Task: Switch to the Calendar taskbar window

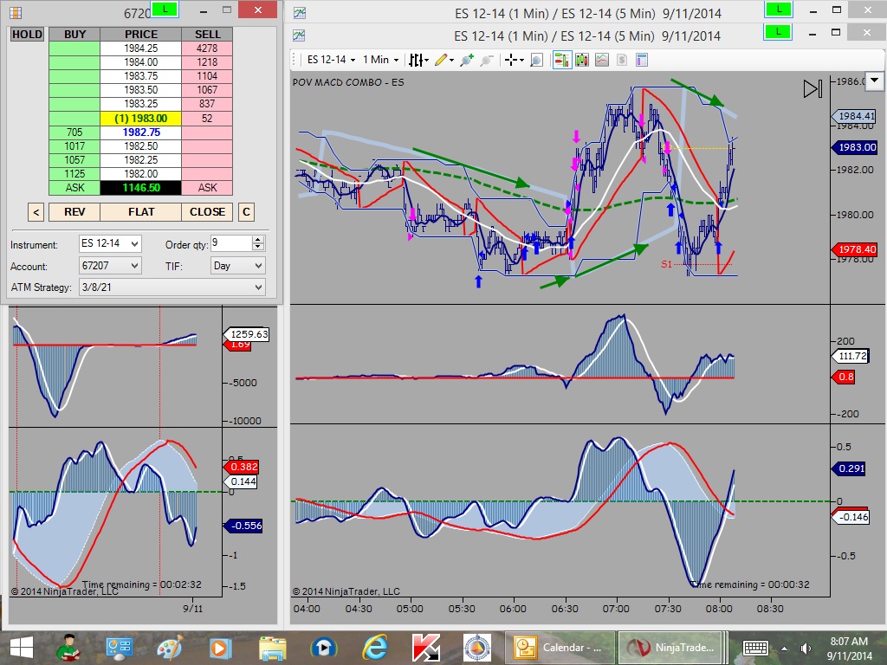Action: tap(559, 648)
